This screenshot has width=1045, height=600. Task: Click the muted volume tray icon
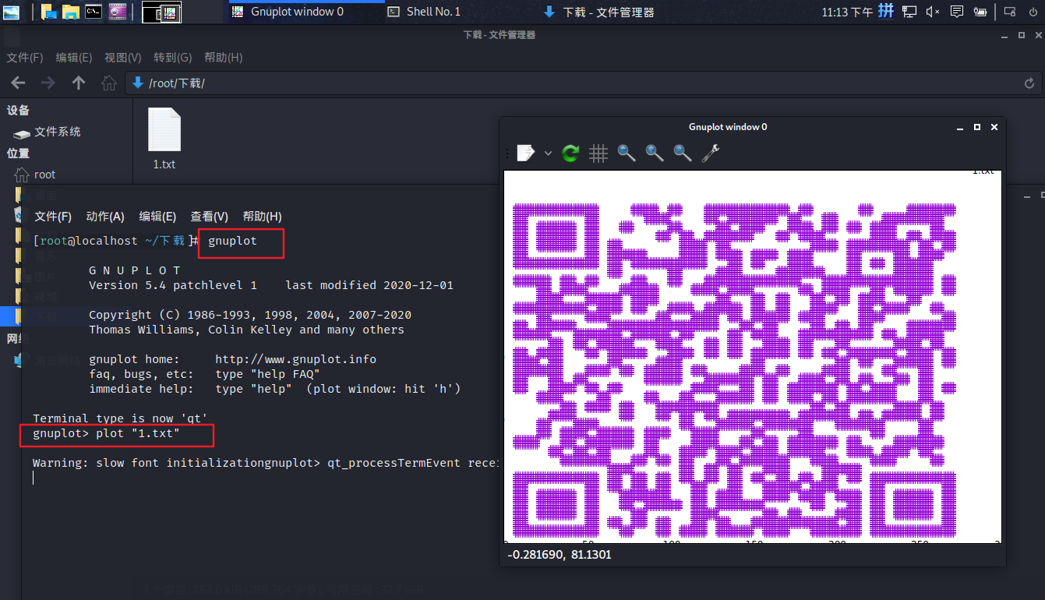point(933,12)
